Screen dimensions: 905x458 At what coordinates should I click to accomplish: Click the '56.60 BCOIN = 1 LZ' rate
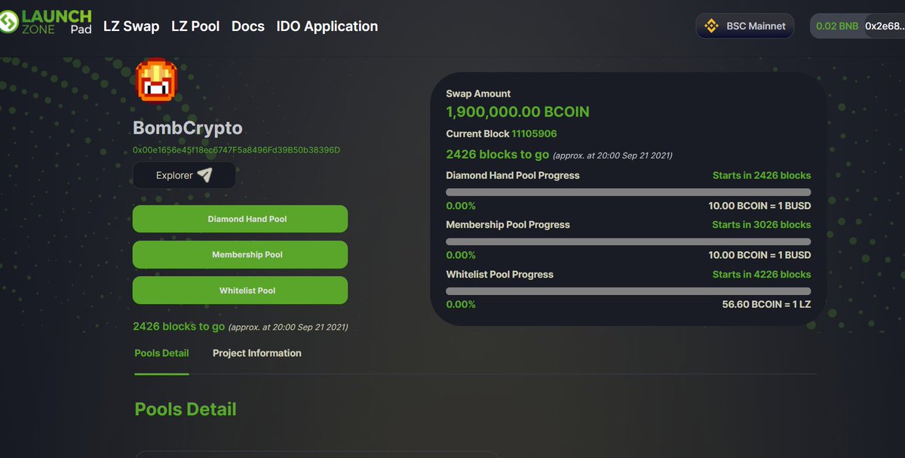click(766, 305)
